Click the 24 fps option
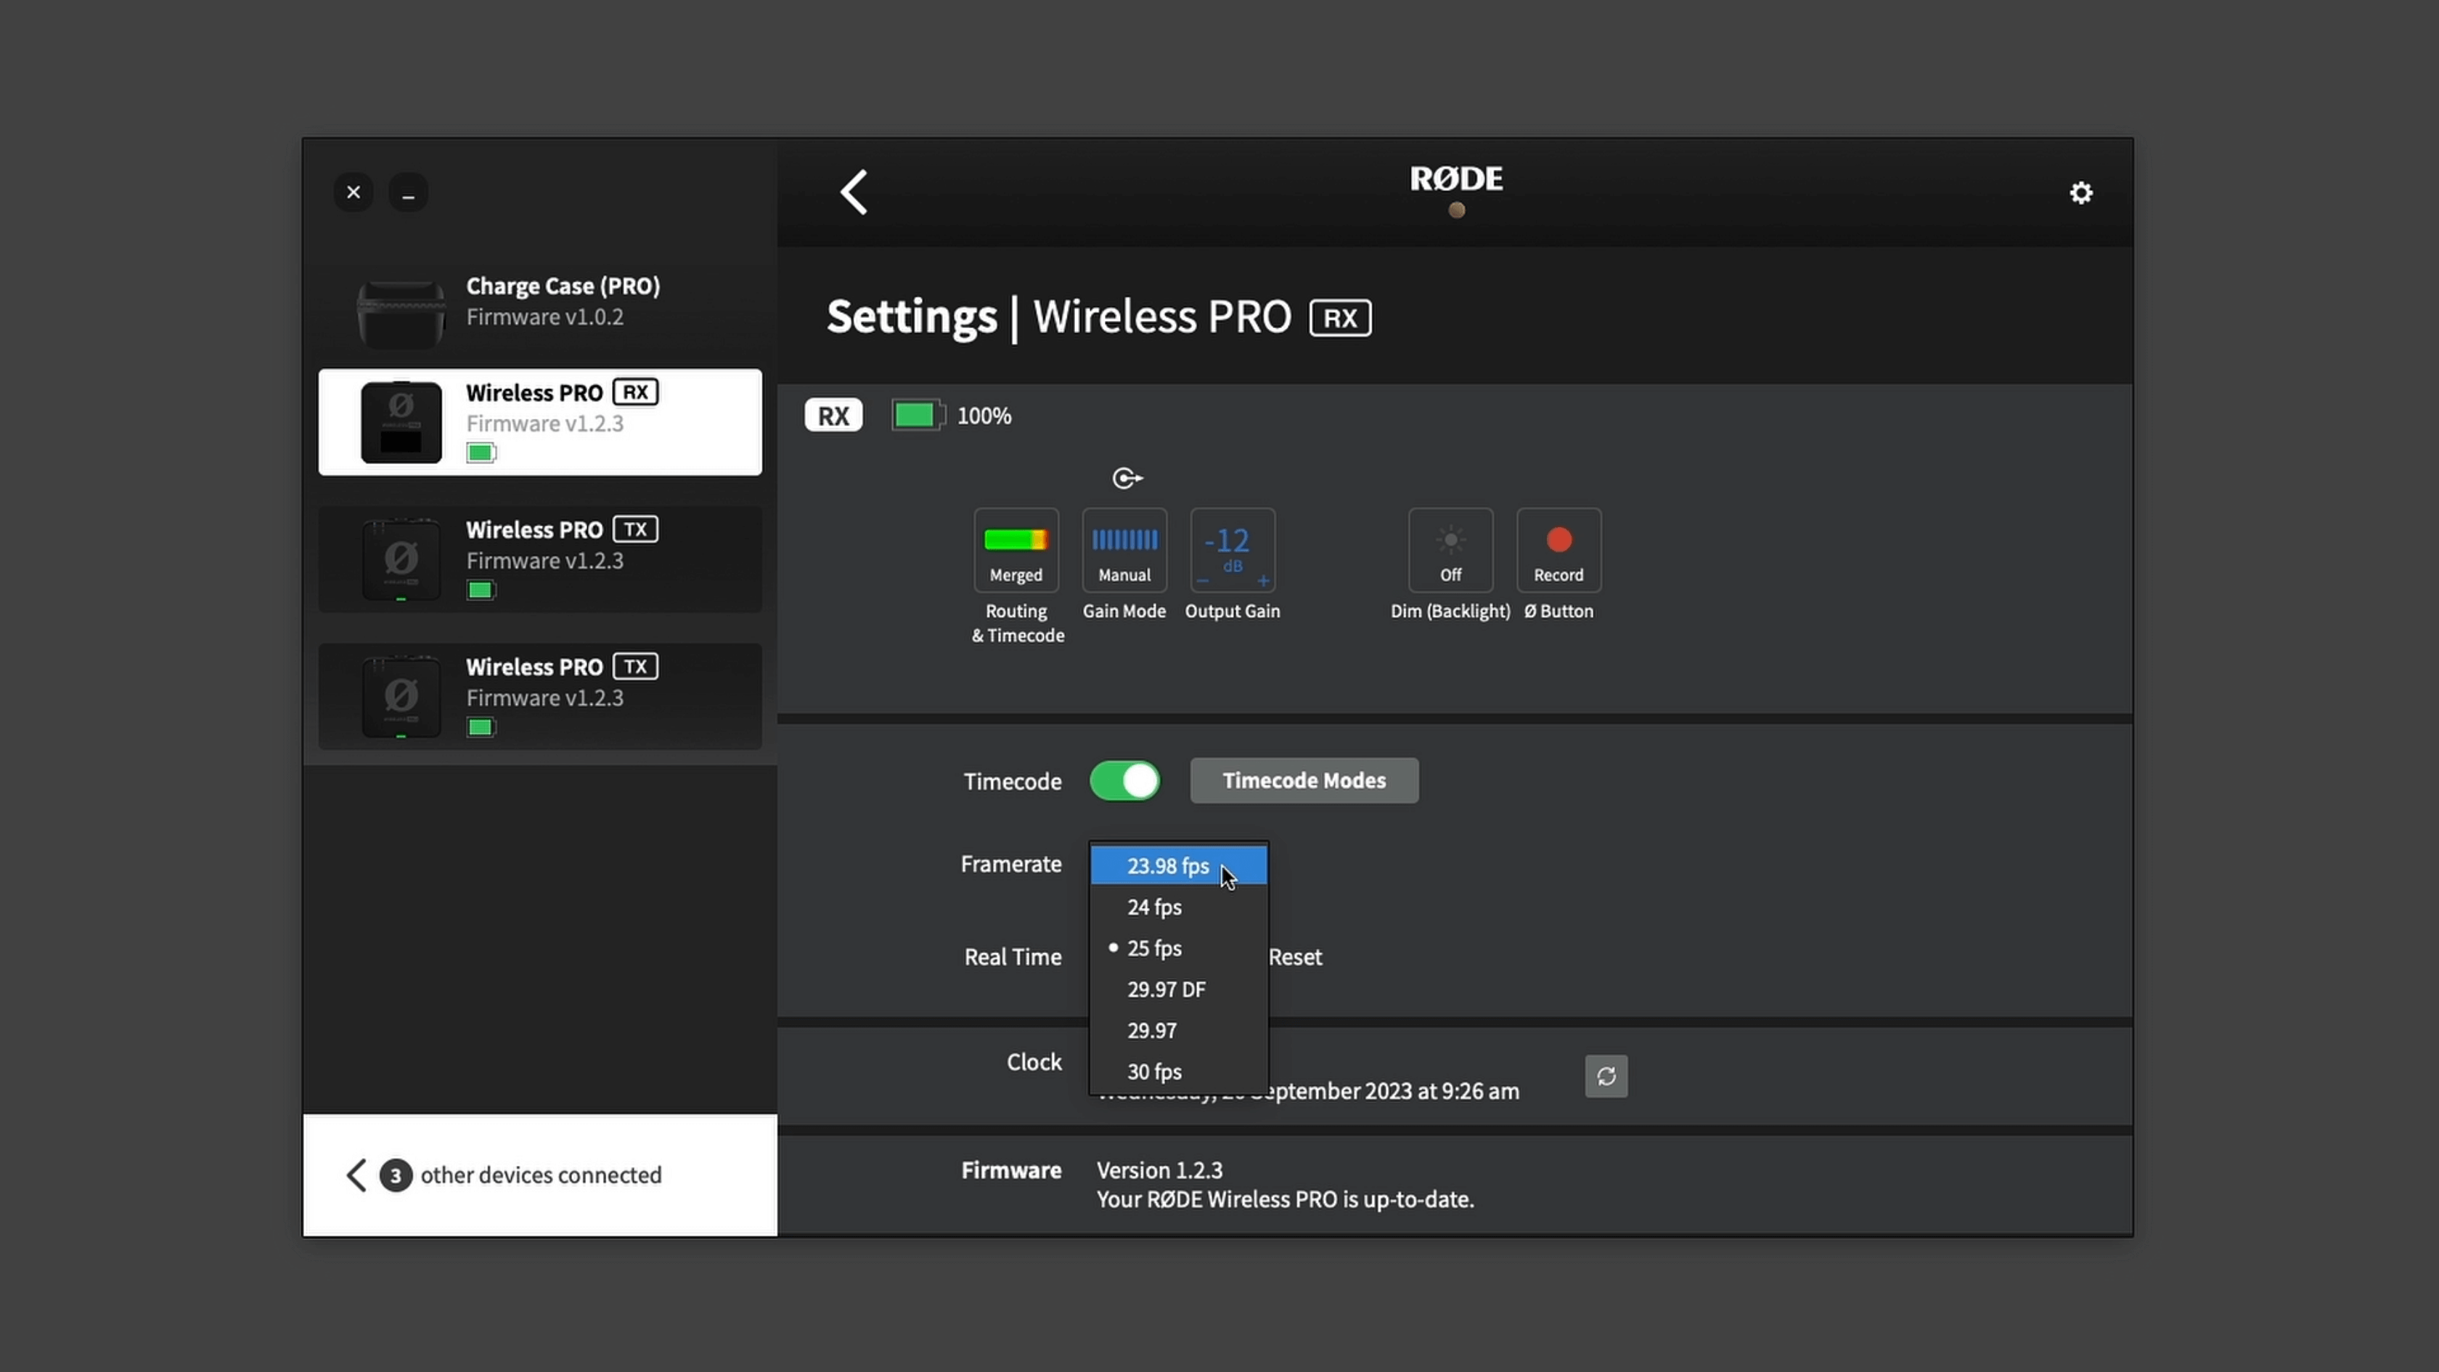The width and height of the screenshot is (2439, 1372). point(1153,906)
